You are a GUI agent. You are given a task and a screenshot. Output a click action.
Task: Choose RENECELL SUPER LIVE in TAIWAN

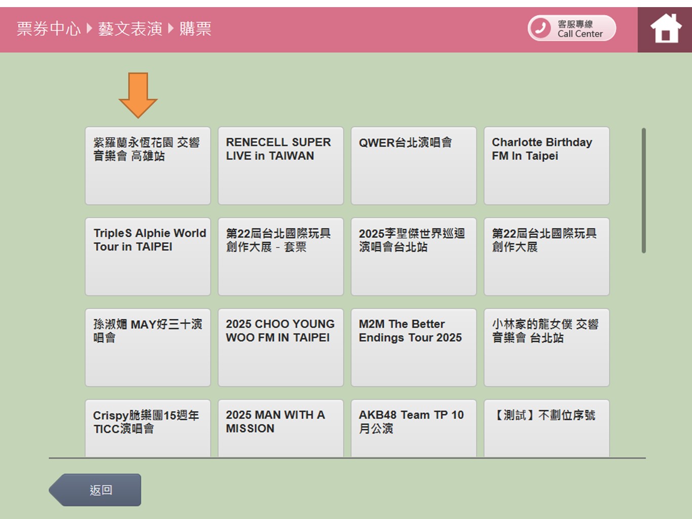(x=280, y=166)
